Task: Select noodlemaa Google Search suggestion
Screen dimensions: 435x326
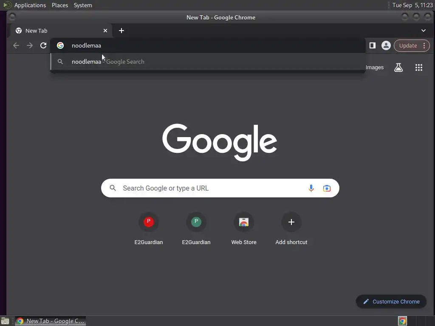Action: 207,62
